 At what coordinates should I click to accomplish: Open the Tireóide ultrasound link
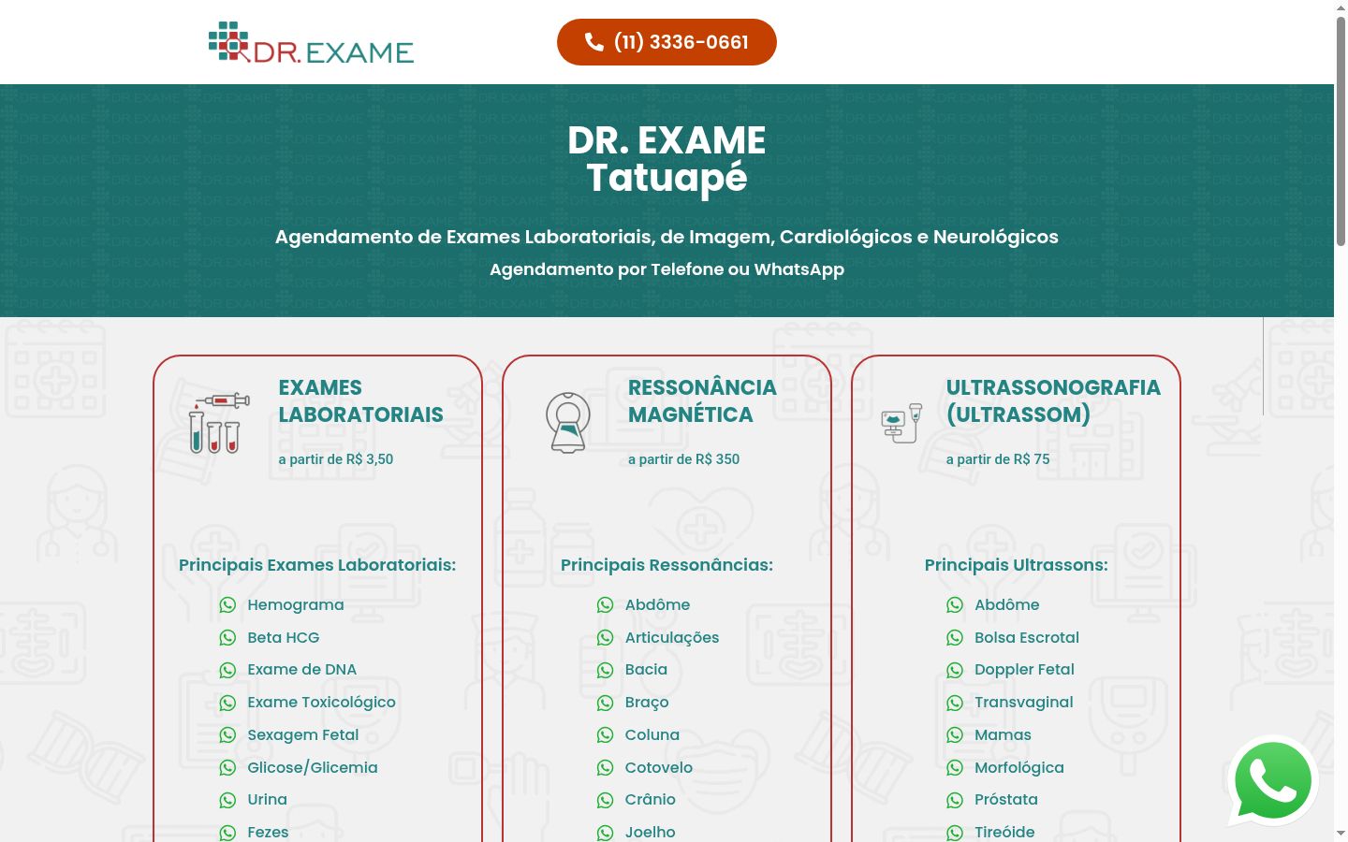(x=1004, y=833)
